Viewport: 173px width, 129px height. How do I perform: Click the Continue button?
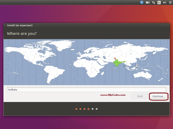click(158, 96)
